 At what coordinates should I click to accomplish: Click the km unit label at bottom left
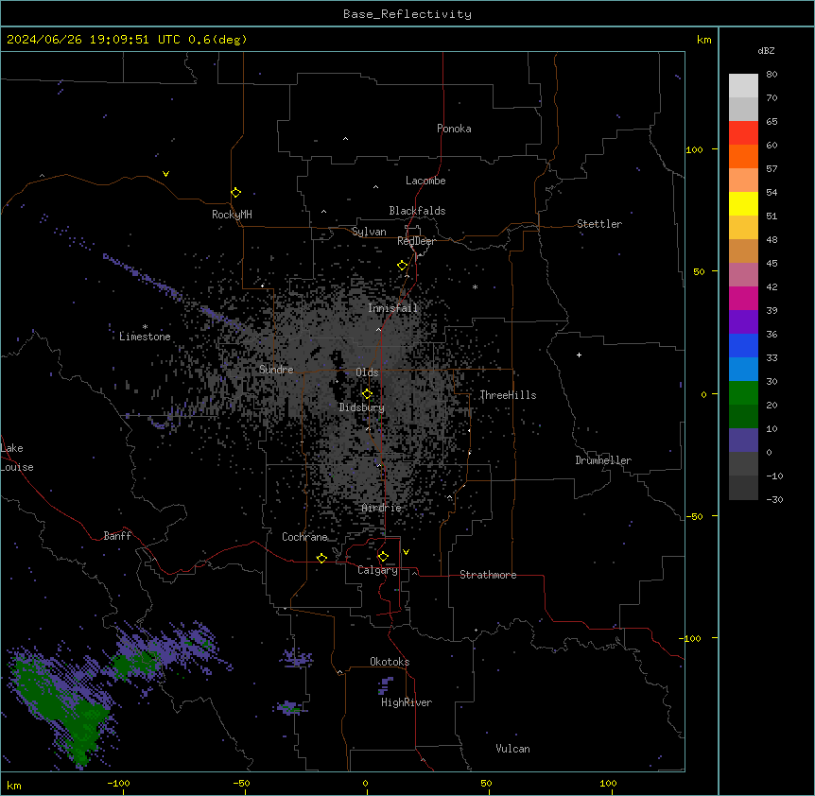pos(14,785)
